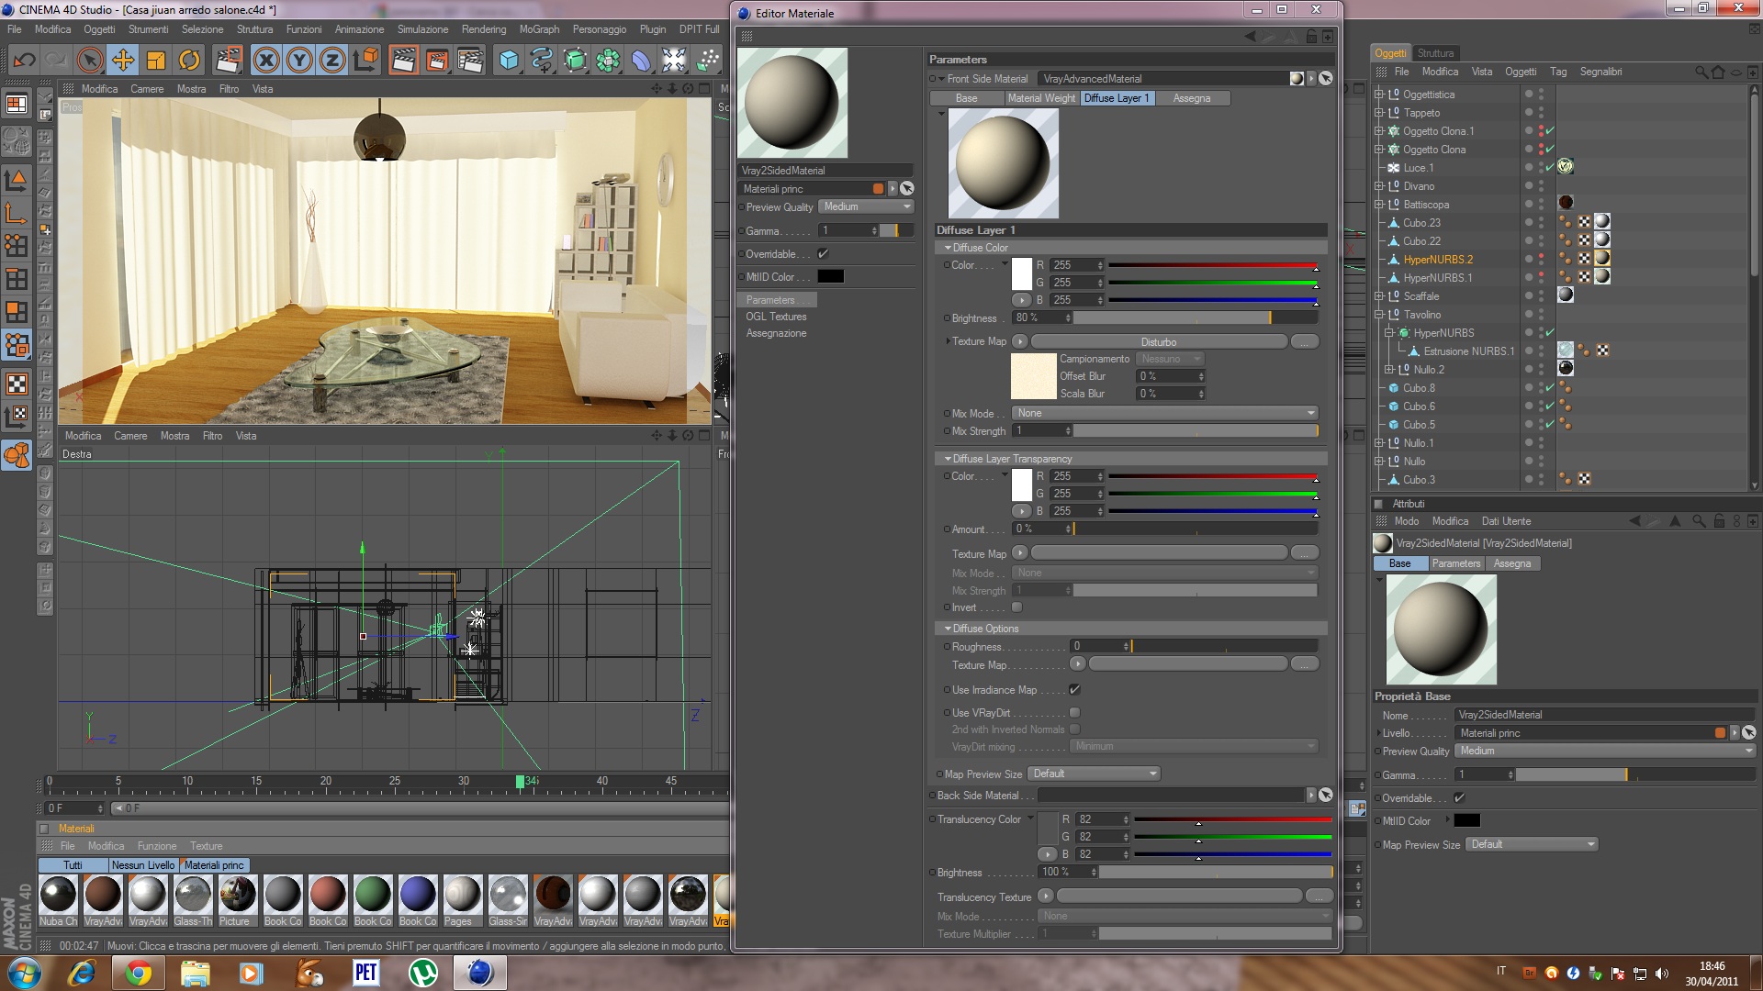This screenshot has width=1763, height=991.
Task: Open Map Preview Size dropdown in Material Editor
Action: point(1094,774)
